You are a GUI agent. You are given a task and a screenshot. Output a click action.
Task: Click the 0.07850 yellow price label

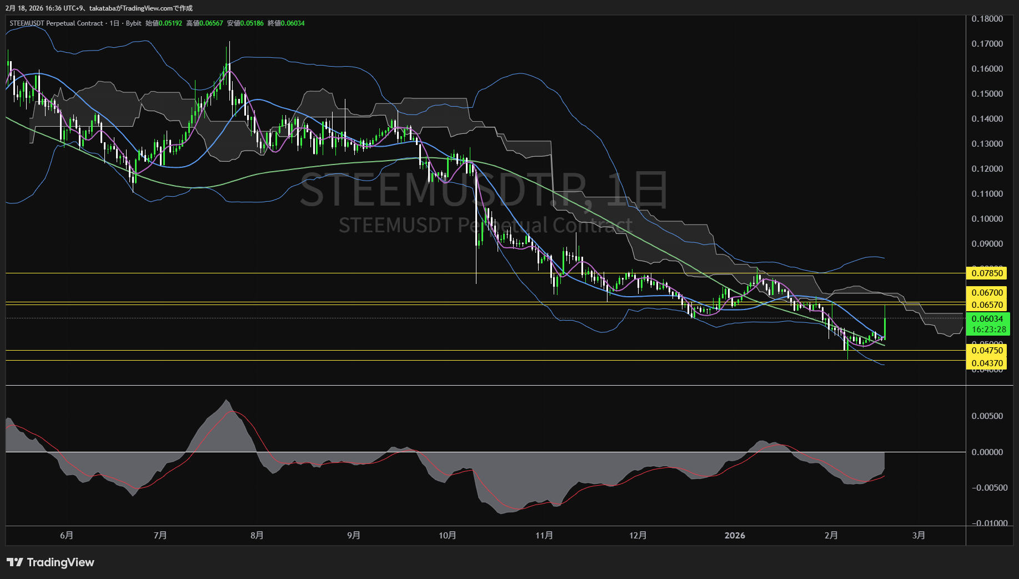(x=987, y=273)
